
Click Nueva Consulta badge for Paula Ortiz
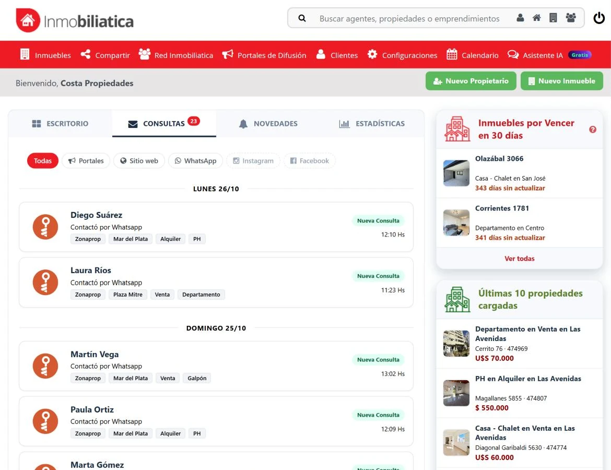click(x=378, y=415)
